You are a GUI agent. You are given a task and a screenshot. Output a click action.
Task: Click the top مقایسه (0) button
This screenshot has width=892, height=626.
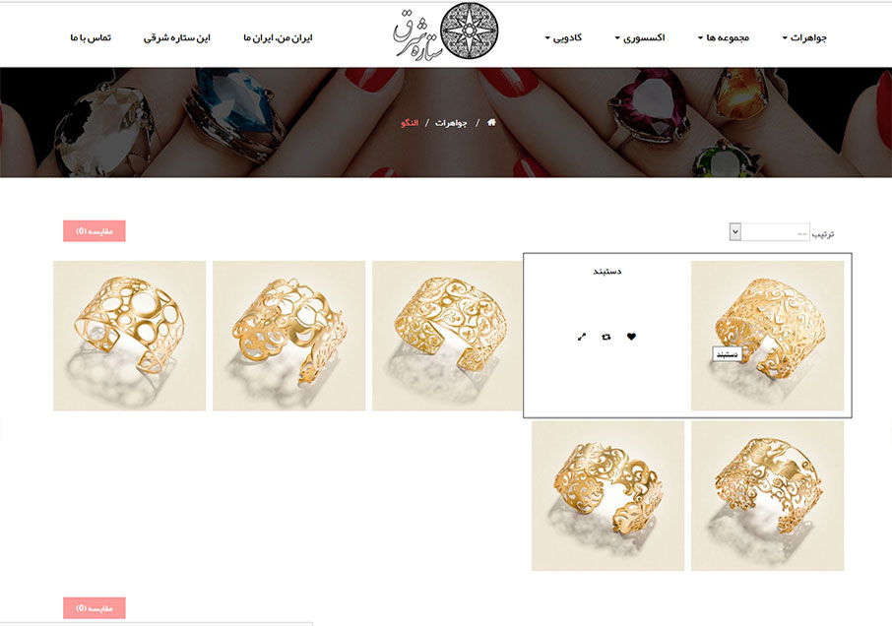pos(95,231)
